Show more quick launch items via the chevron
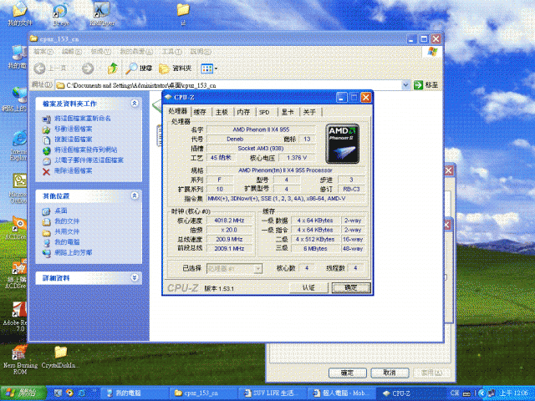 [x=94, y=391]
